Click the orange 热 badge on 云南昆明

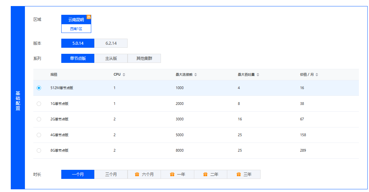coord(89,17)
